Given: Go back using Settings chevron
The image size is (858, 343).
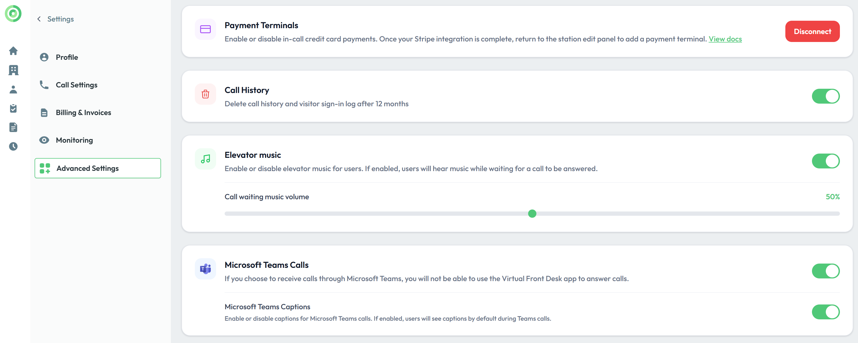Looking at the screenshot, I should 39,19.
